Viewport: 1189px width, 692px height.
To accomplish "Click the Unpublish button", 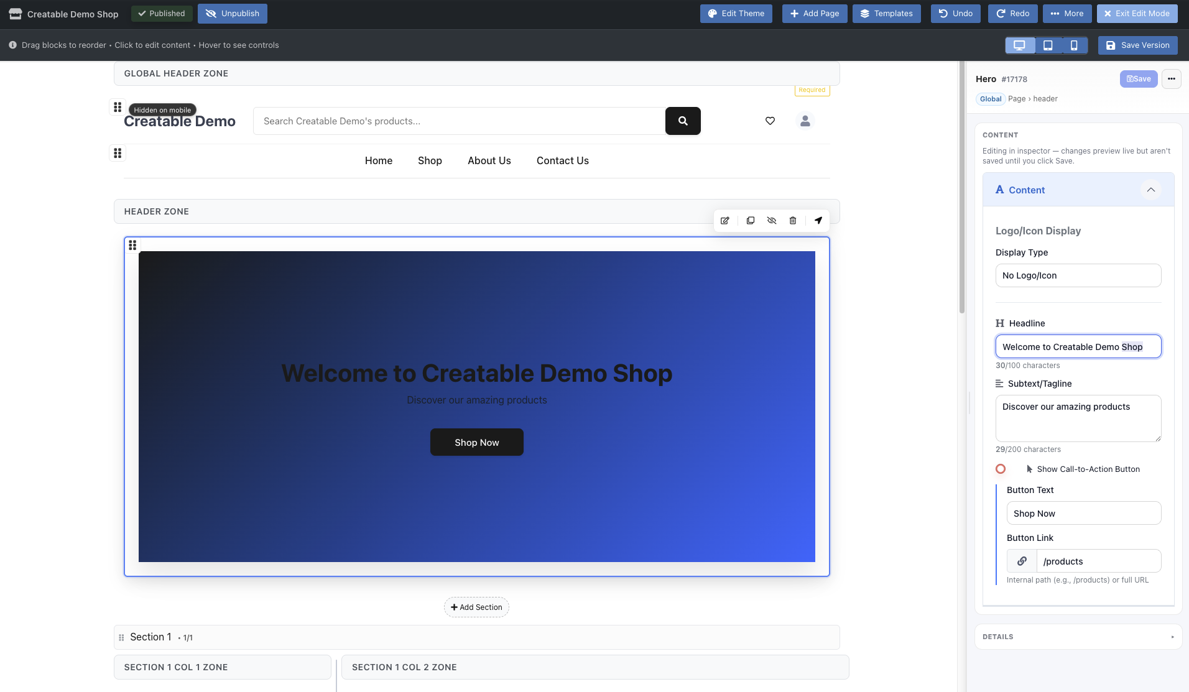I will [232, 13].
